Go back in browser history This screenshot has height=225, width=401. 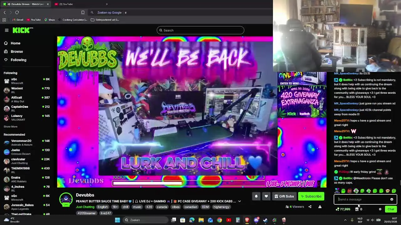click(x=5, y=12)
